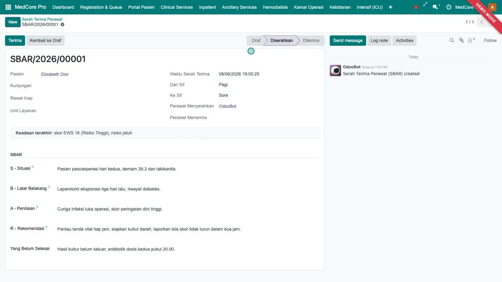This screenshot has height=282, width=502.
Task: Go to previous record arrow
Action: click(482, 22)
